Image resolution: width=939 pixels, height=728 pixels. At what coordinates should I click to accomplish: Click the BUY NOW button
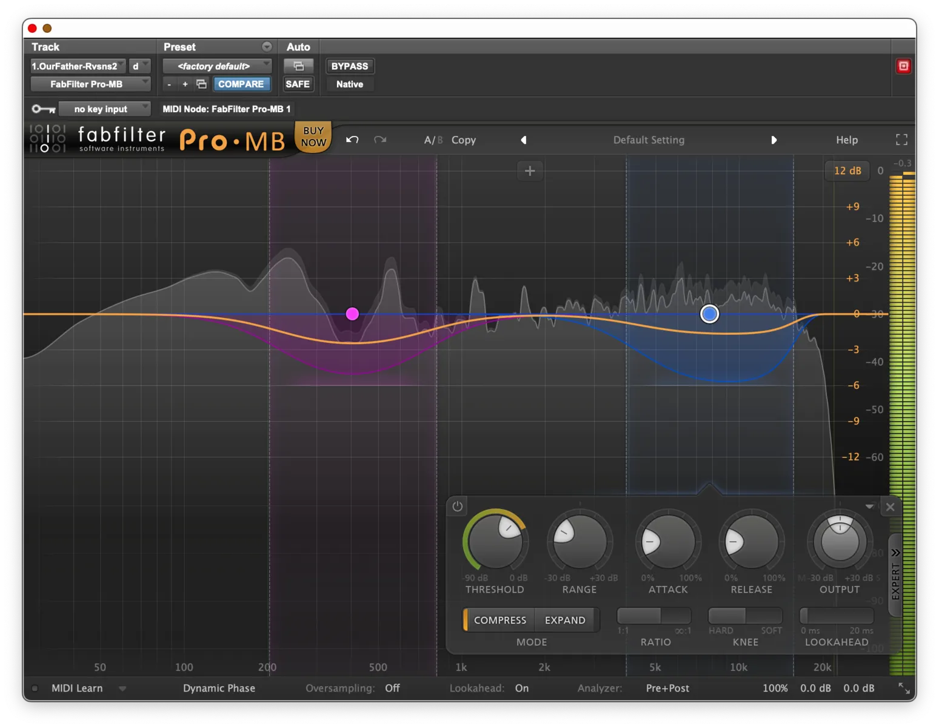[x=312, y=138]
